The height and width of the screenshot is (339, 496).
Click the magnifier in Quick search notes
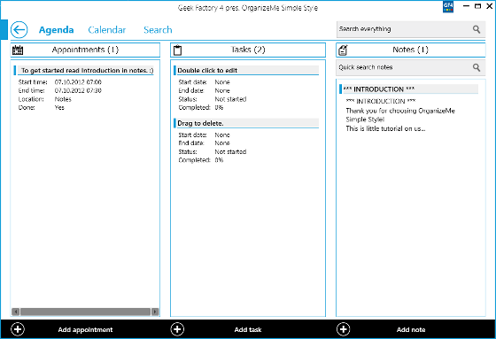pos(477,67)
